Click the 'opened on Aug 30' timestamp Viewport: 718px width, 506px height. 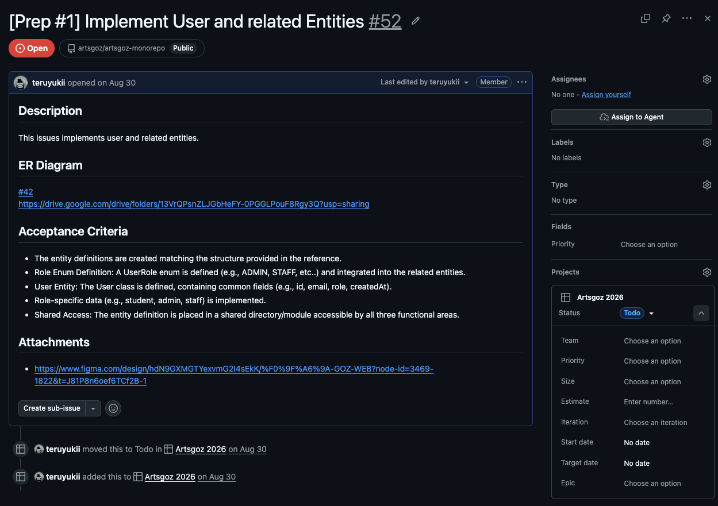tap(102, 83)
